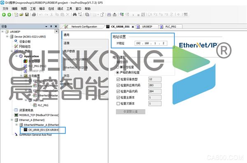The image size is (247, 163).
Task: Select the 严格的身份检查 radio button
Action: point(117,72)
